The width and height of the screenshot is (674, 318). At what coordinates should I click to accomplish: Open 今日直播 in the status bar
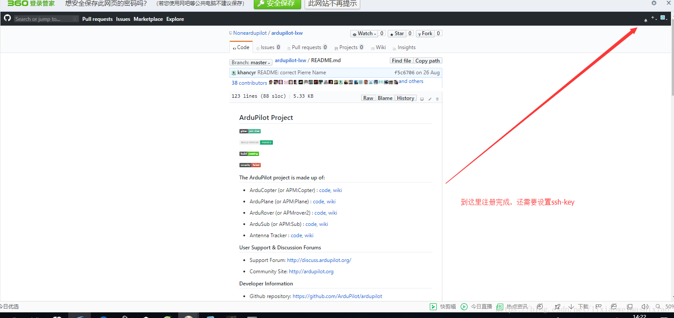[x=476, y=307]
